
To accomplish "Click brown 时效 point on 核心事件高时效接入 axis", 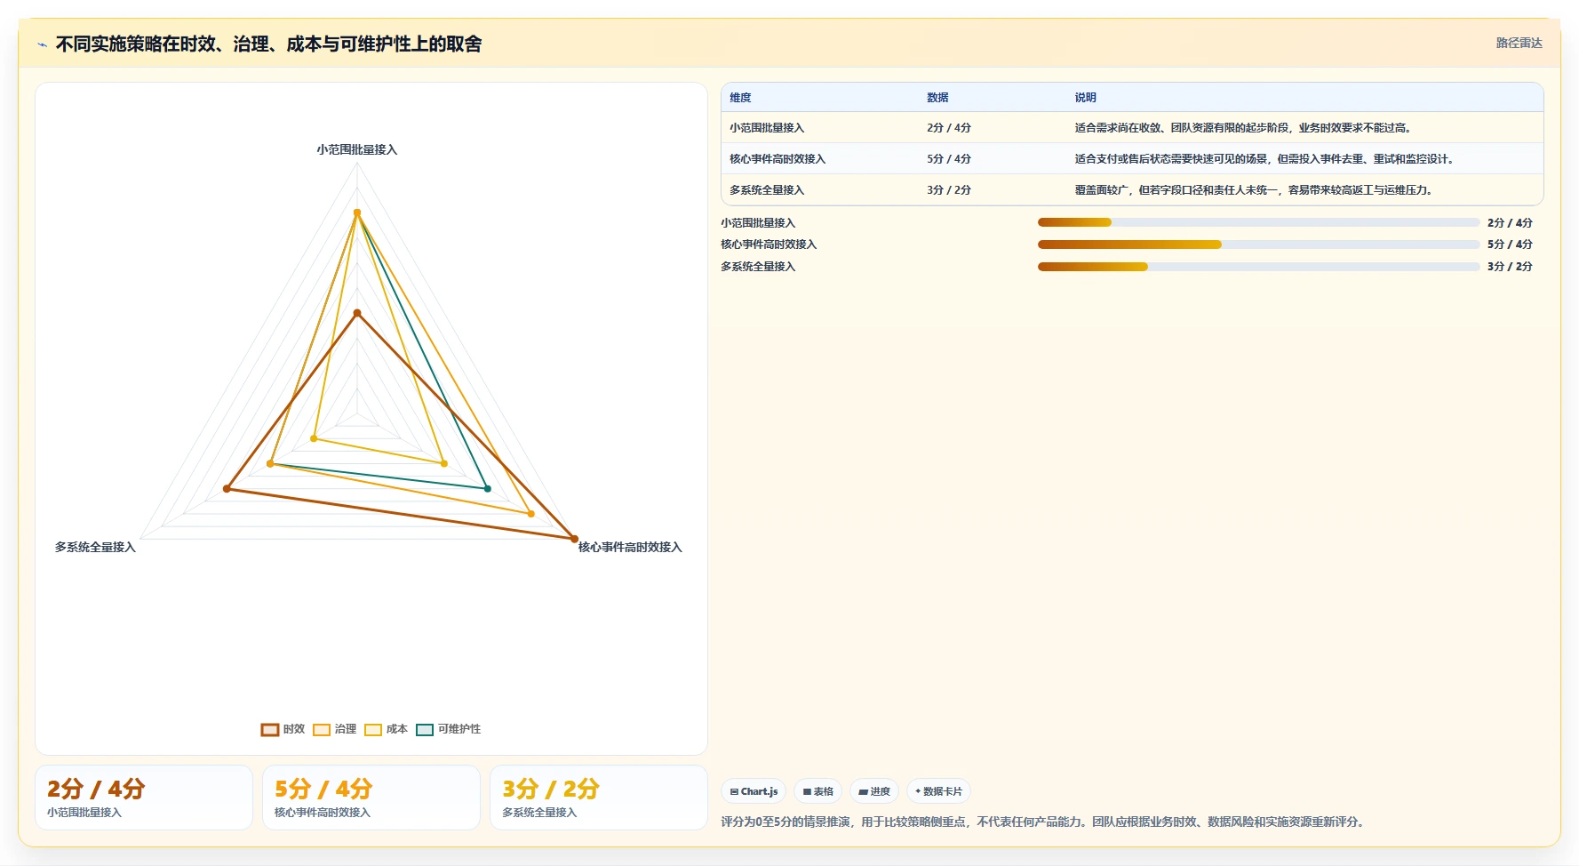I will tap(574, 539).
